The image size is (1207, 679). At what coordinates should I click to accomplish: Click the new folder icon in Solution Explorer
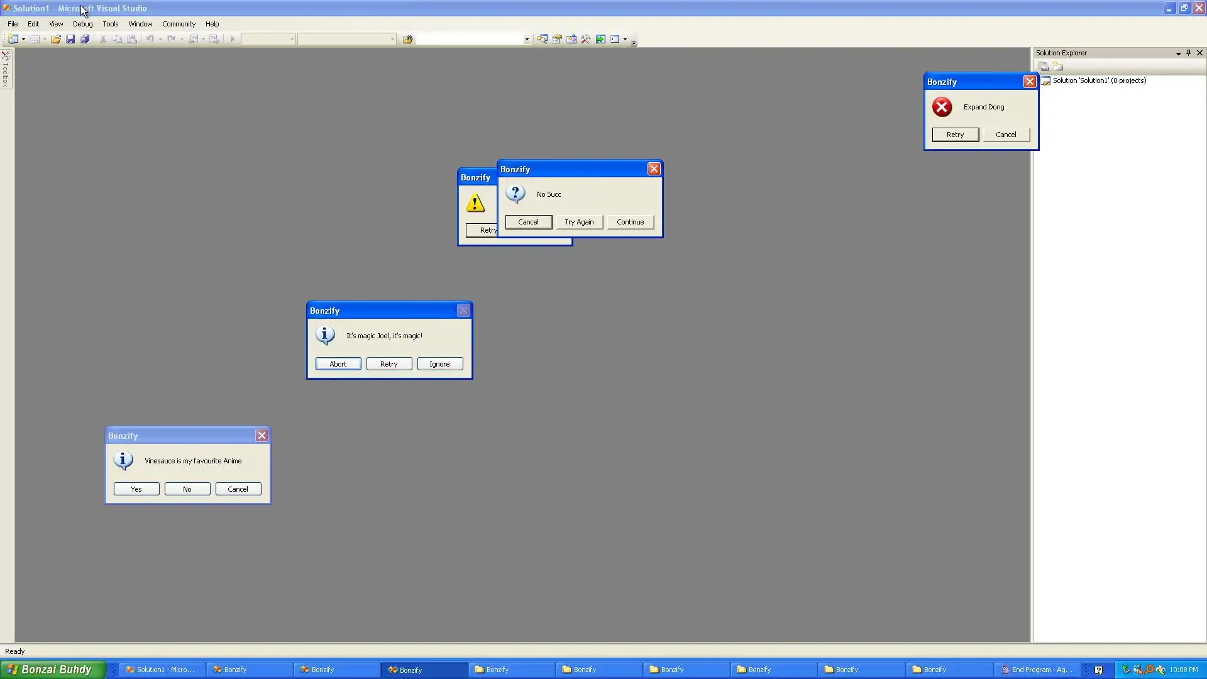[1058, 67]
